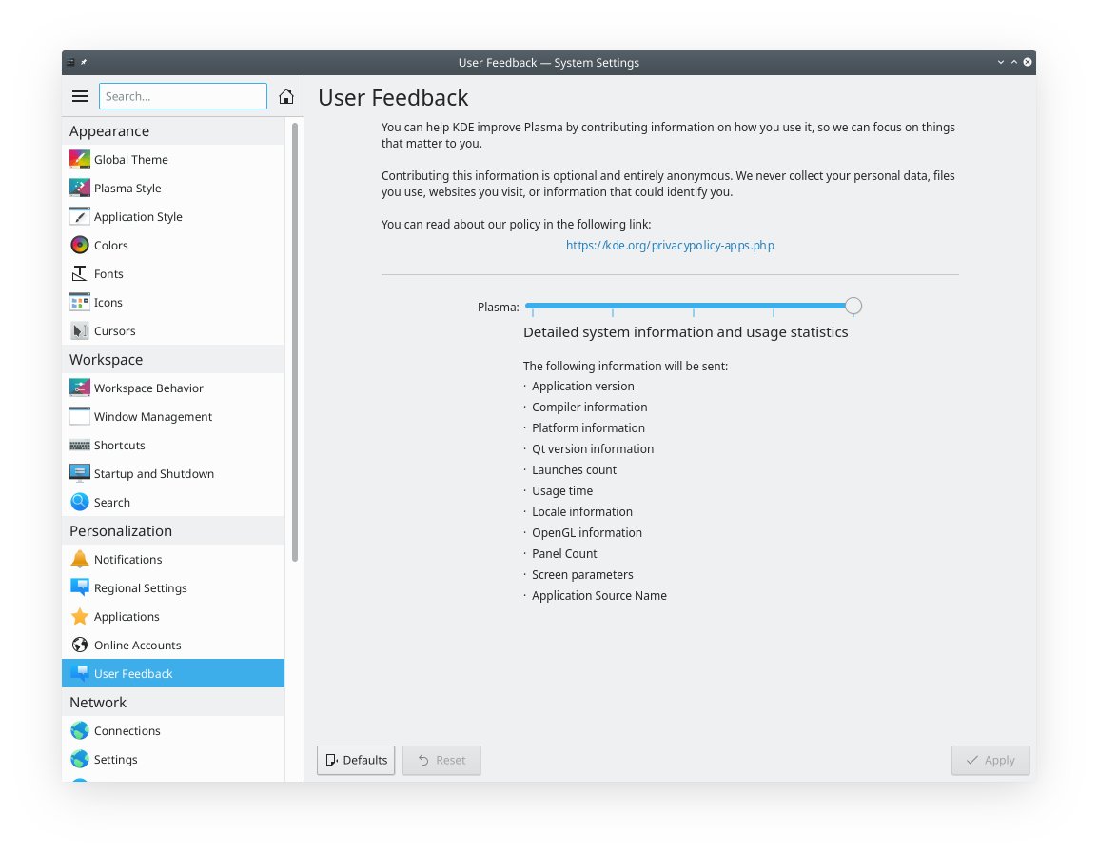Click the home navigation icon

pyautogui.click(x=285, y=96)
